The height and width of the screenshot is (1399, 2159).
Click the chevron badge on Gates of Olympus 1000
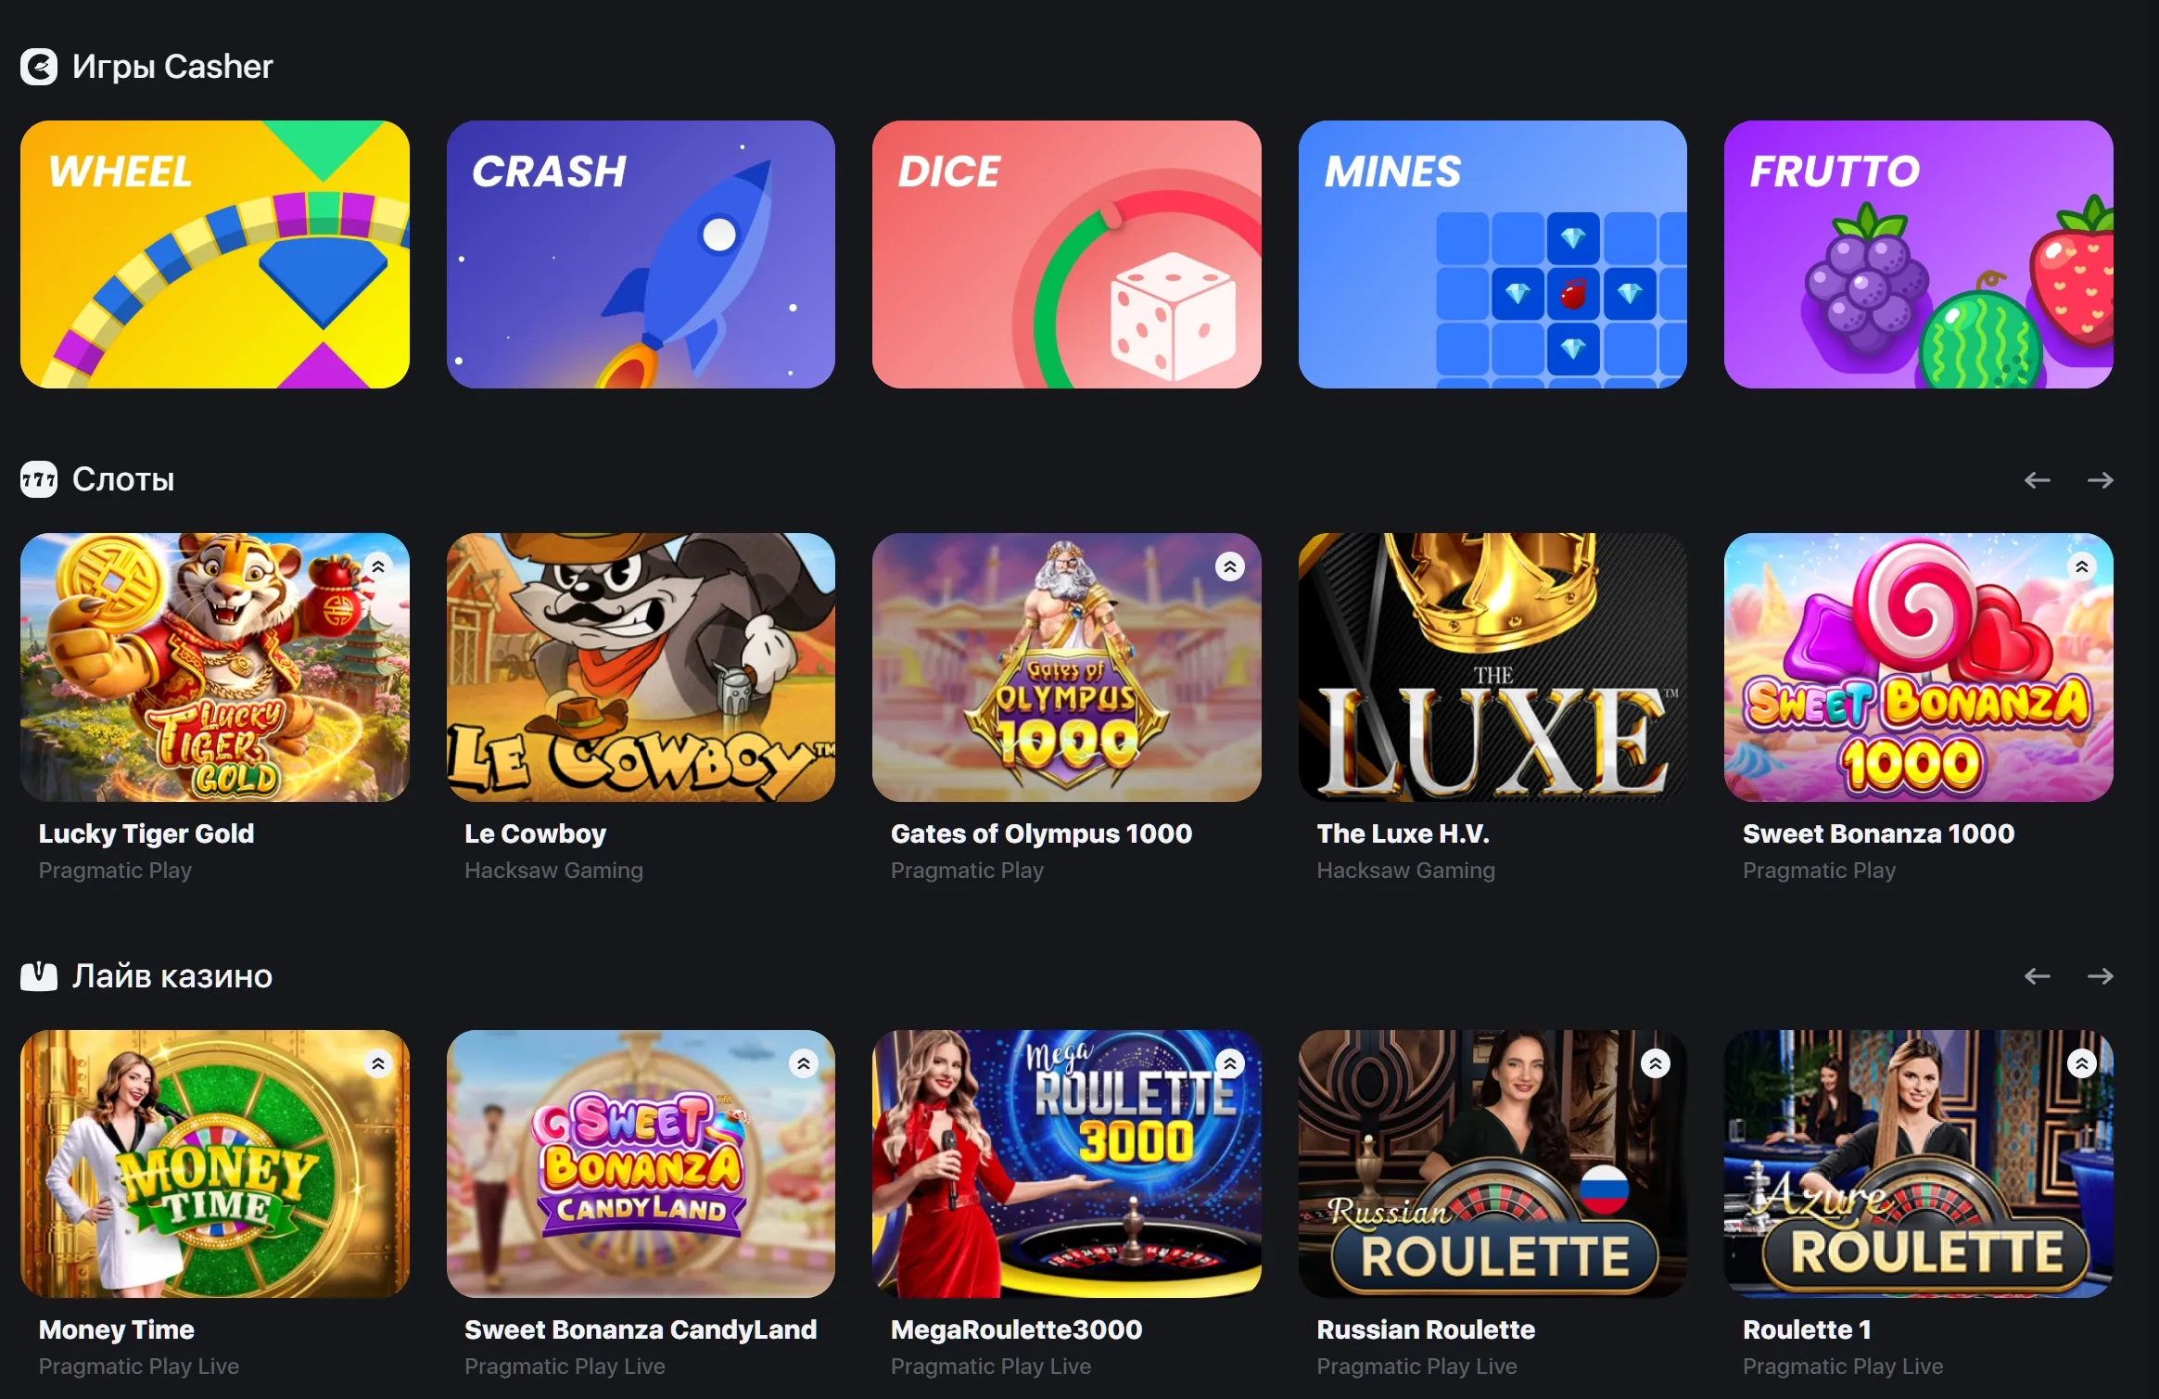point(1230,566)
